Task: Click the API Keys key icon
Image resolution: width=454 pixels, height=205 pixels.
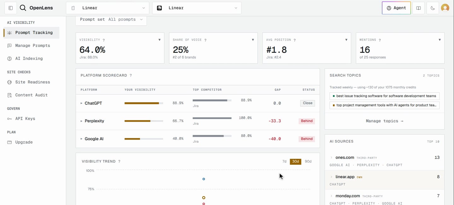Action: 9,119
